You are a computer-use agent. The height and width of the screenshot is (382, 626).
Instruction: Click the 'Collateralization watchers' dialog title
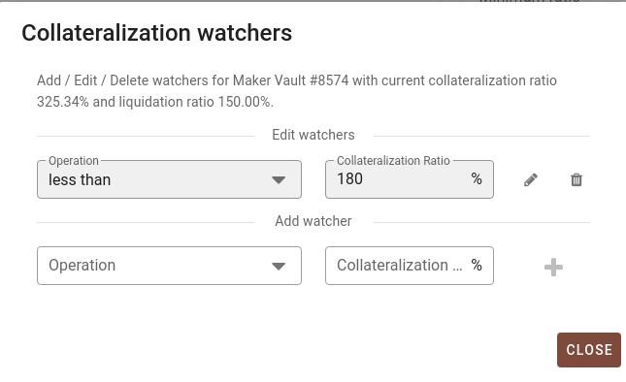click(157, 33)
